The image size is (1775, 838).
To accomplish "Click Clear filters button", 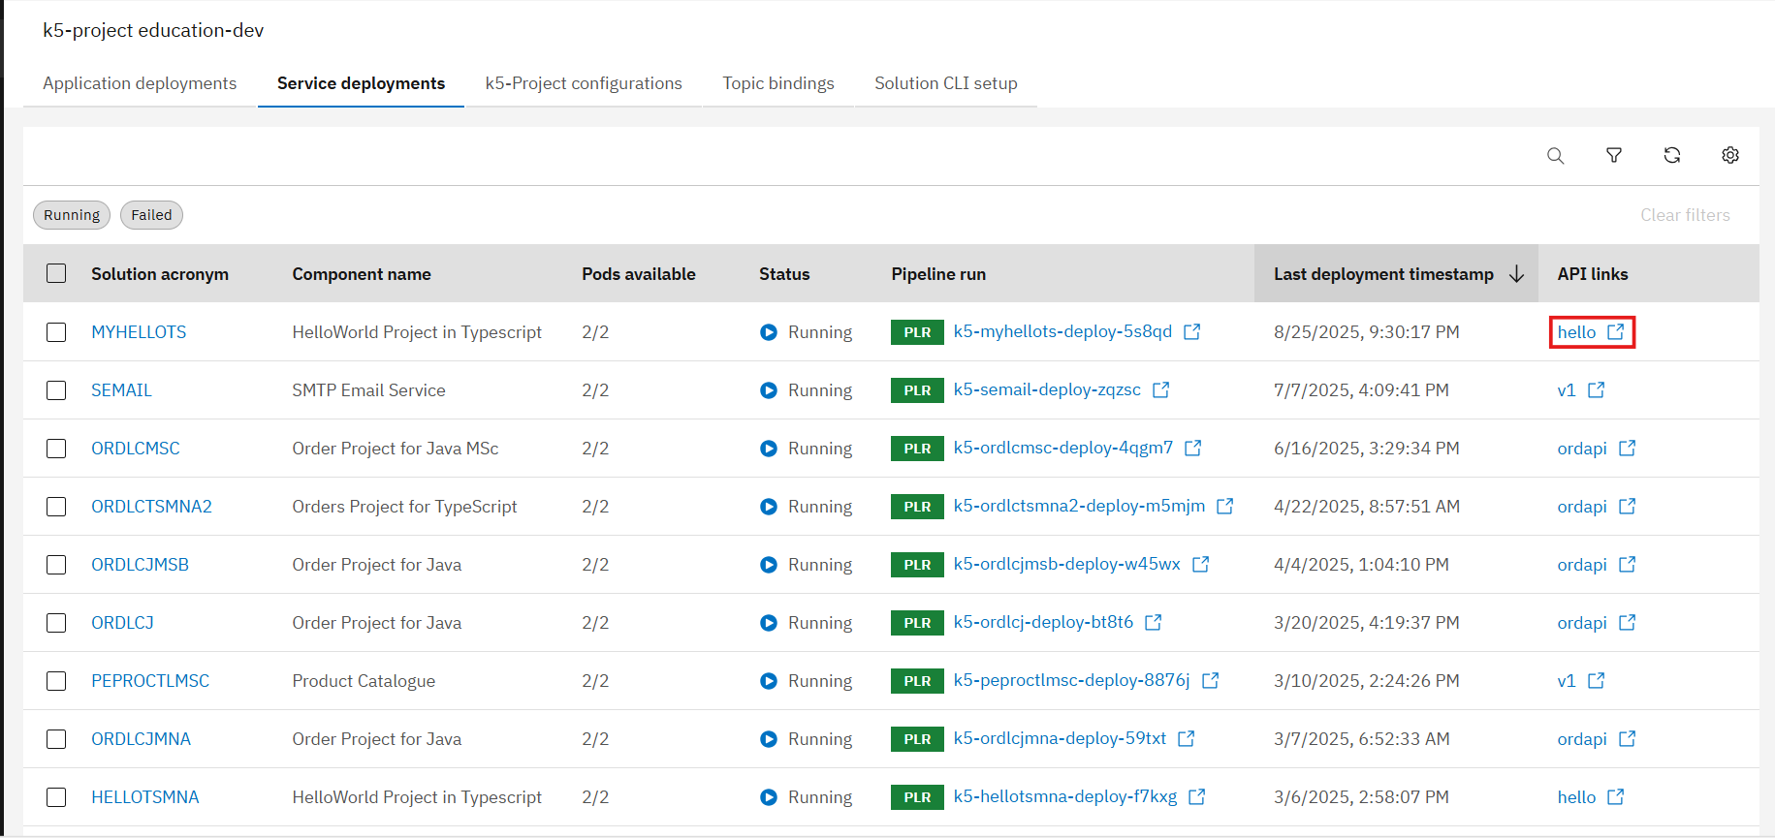I will 1684,215.
